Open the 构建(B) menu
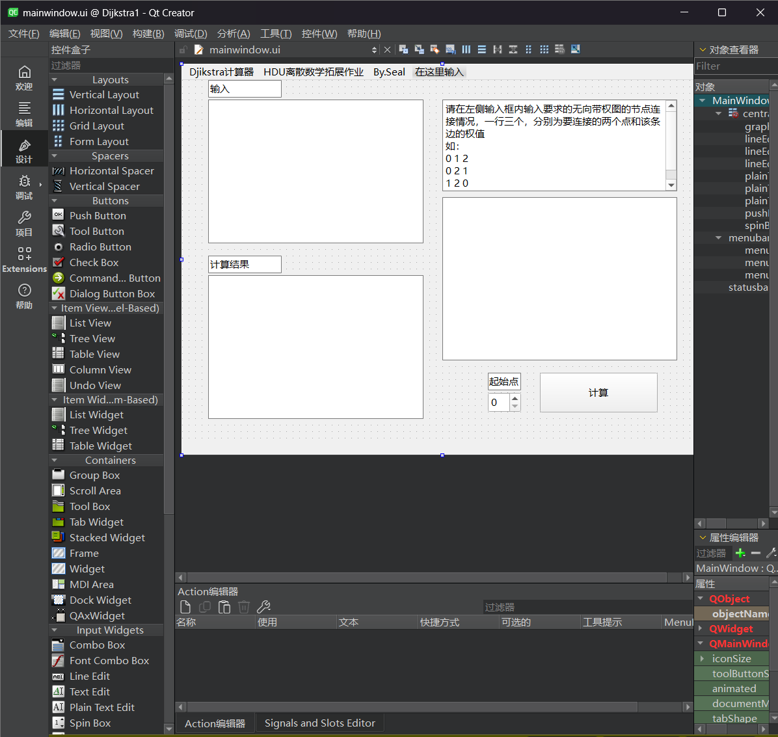 pos(148,33)
